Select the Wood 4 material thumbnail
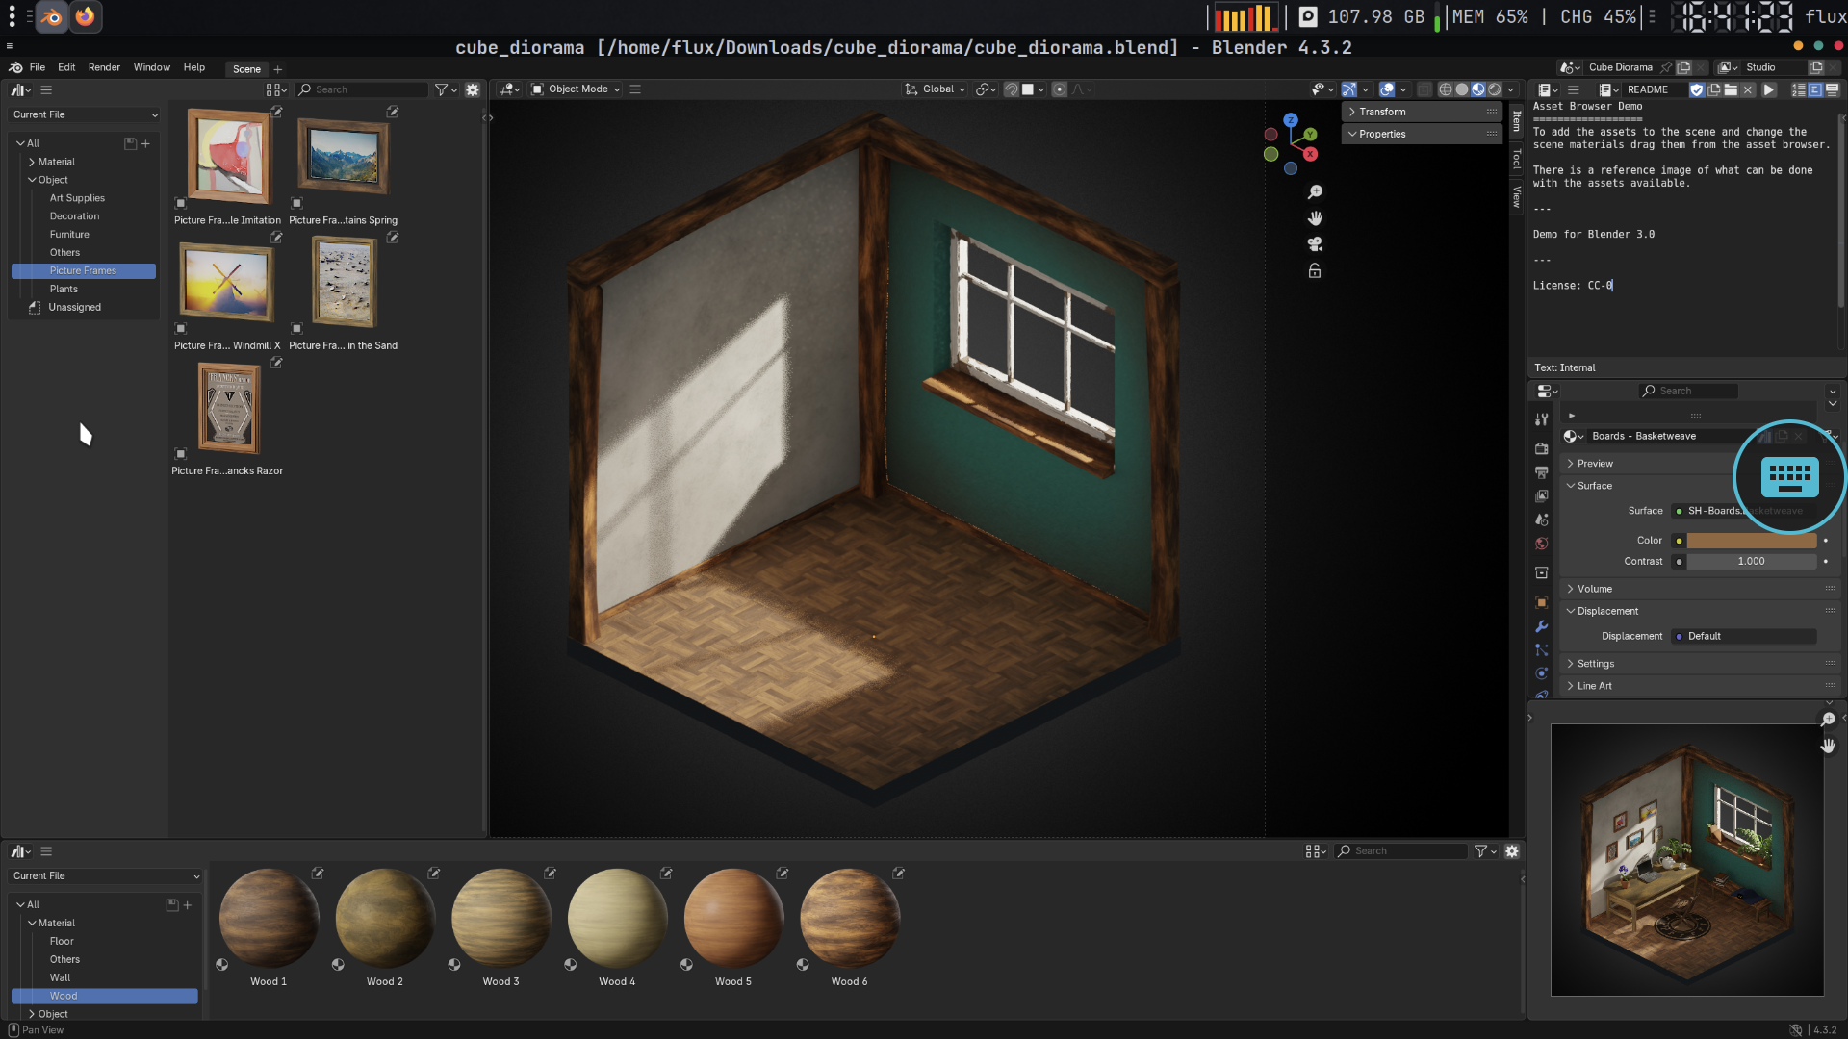This screenshot has width=1848, height=1039. (617, 918)
